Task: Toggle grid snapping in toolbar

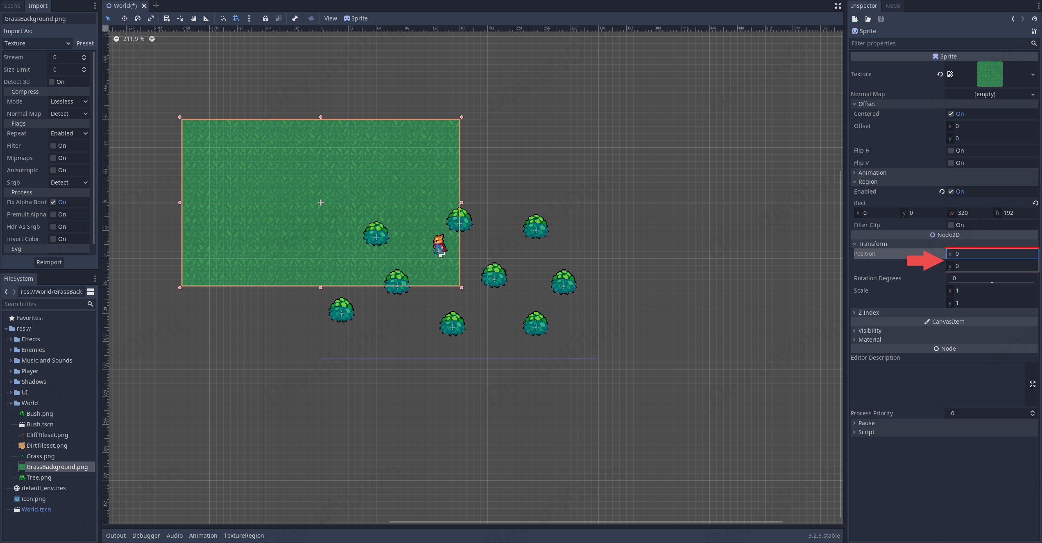Action: coord(236,18)
